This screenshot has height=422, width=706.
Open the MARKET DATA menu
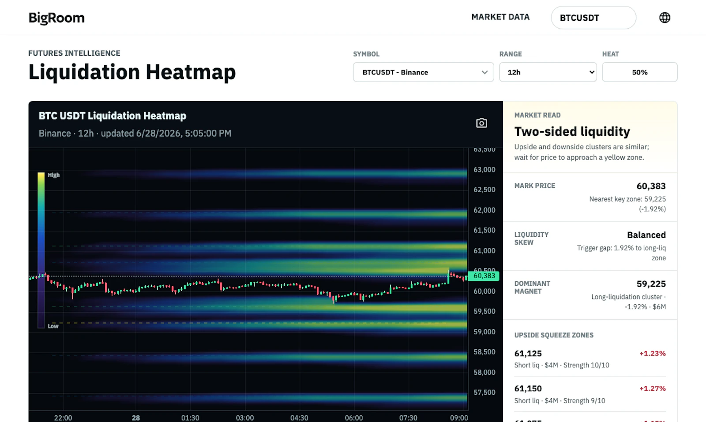click(500, 17)
